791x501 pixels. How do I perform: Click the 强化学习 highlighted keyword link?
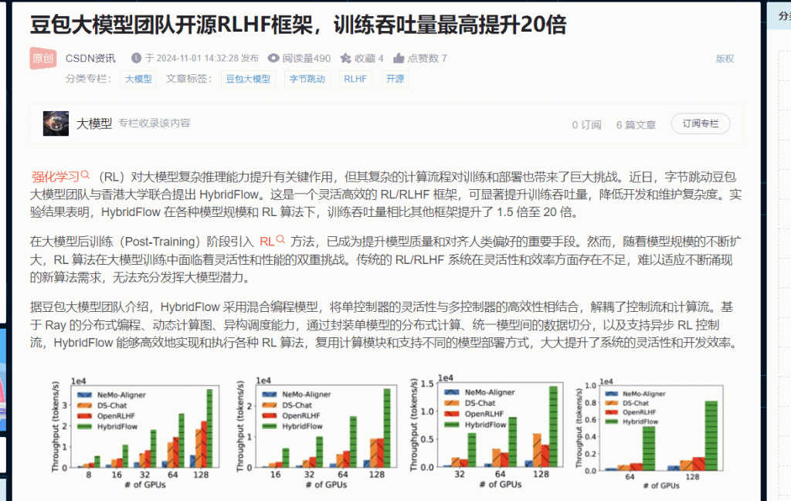click(x=55, y=176)
